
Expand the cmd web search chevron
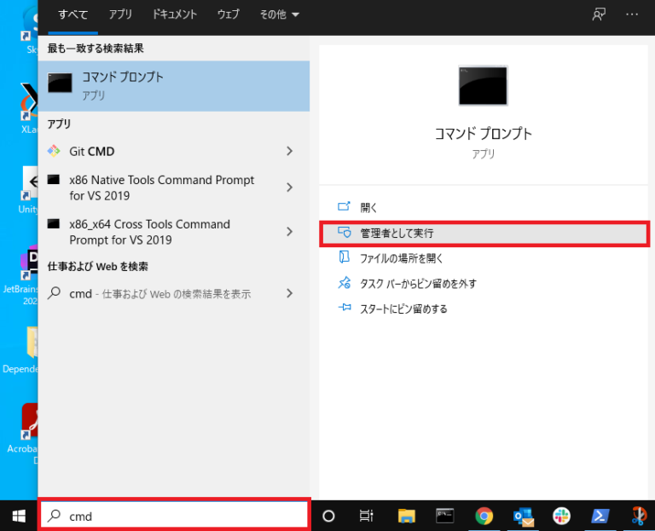[289, 293]
